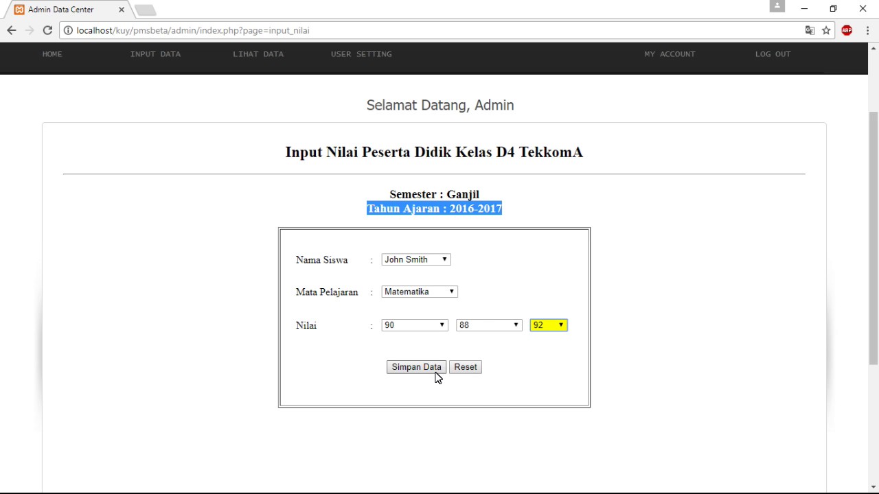Click the Simpan Data button

(x=416, y=367)
